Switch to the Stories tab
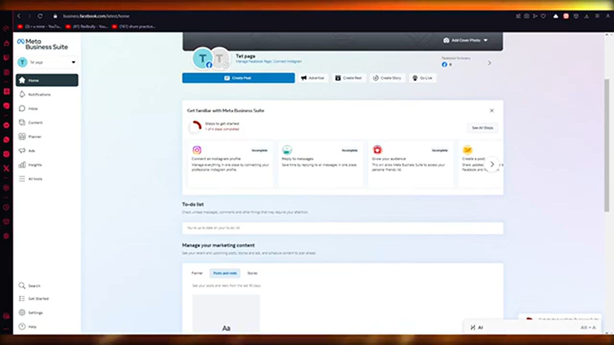 pyautogui.click(x=252, y=273)
